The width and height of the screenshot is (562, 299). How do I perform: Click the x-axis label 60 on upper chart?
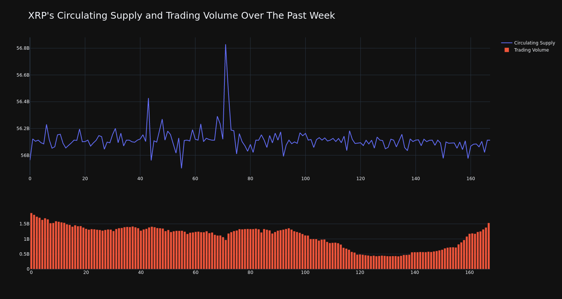click(x=195, y=179)
